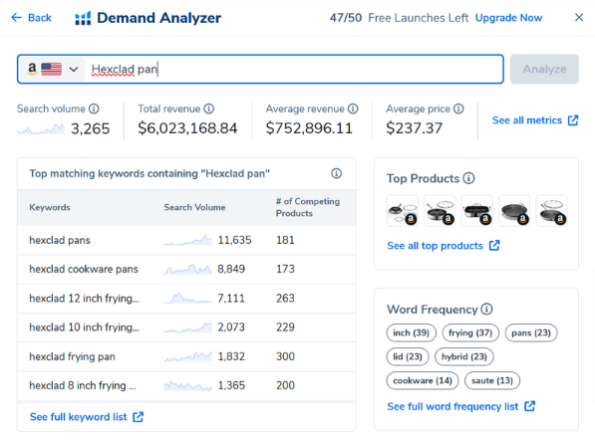Click the sparkline chart for hexclad pans
Screen dimensions: 595x440
187,240
